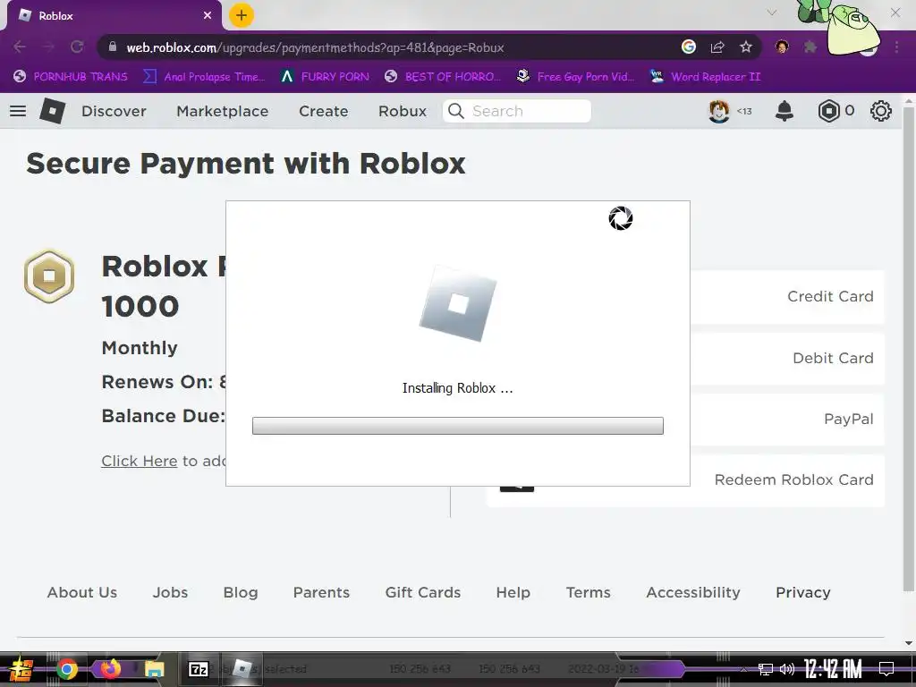The image size is (916, 687).
Task: Open 7-Zip from the taskbar
Action: (x=198, y=669)
